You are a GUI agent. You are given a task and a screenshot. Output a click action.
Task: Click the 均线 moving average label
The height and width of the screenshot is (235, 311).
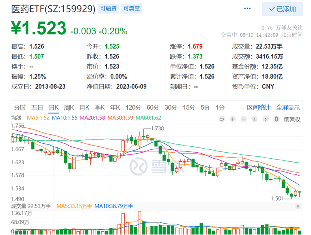click(x=16, y=118)
